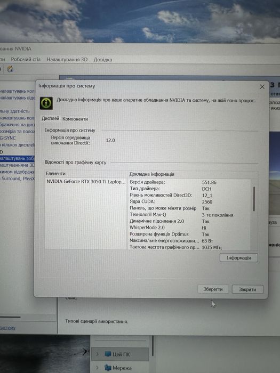Click the details list vertical scrollbar
The height and width of the screenshot is (373, 280).
[254, 199]
